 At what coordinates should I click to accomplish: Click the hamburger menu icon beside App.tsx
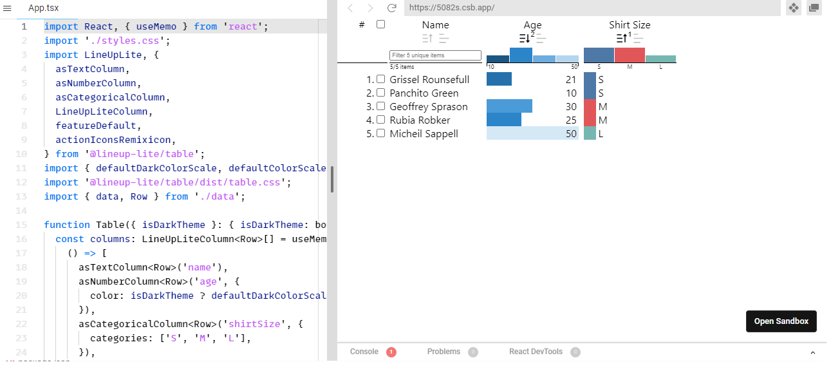click(x=8, y=8)
